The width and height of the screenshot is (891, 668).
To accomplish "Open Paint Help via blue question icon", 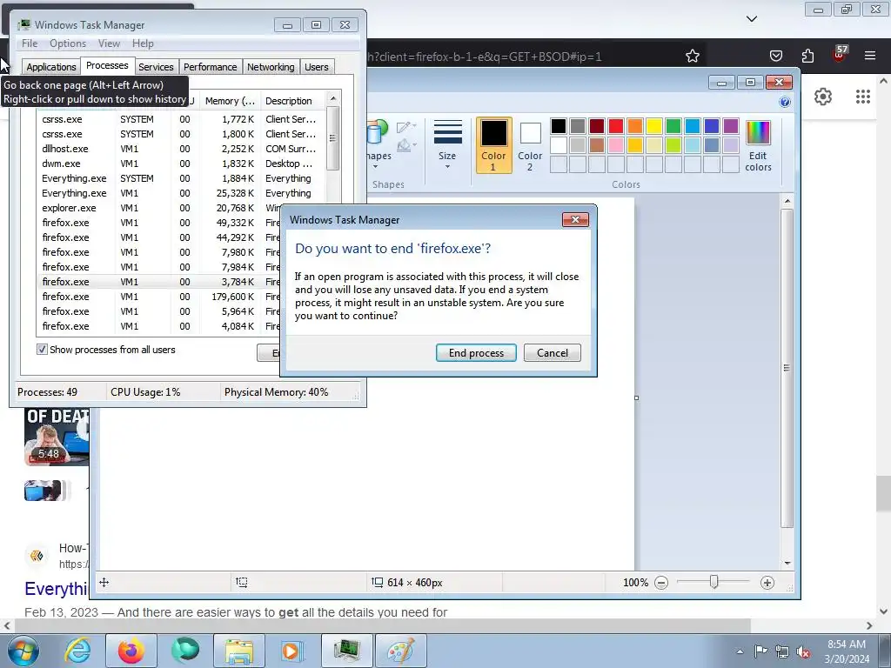I will point(785,102).
